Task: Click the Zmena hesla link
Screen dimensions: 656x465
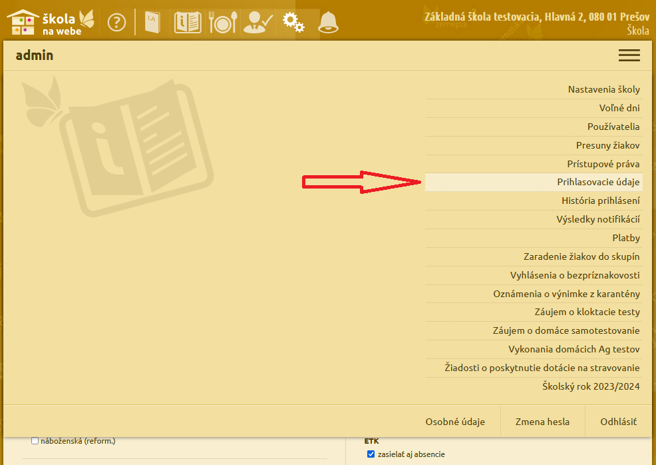Action: point(542,422)
